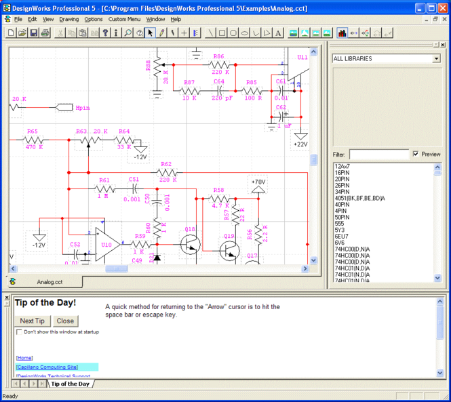Select the pencil draw signal tool
The height and width of the screenshot is (402, 451).
(x=162, y=33)
